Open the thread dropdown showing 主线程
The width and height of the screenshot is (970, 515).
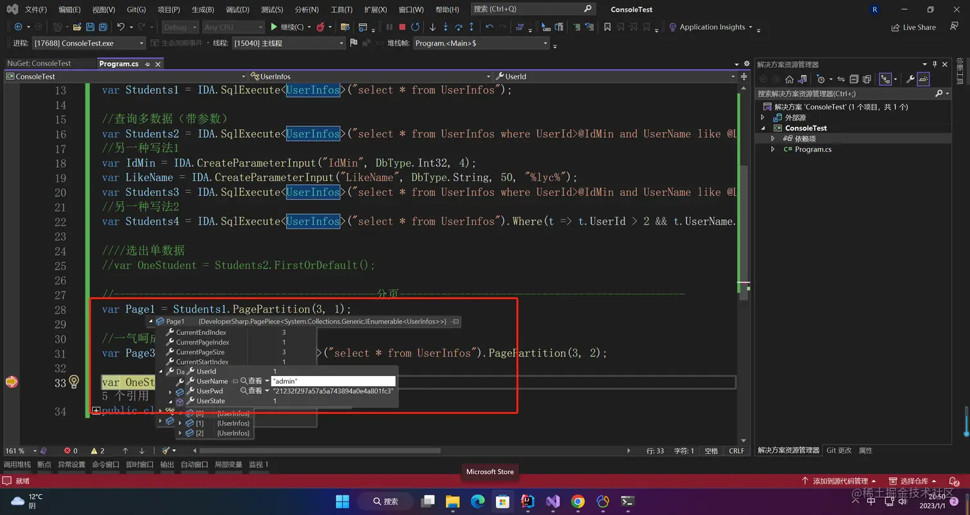288,43
